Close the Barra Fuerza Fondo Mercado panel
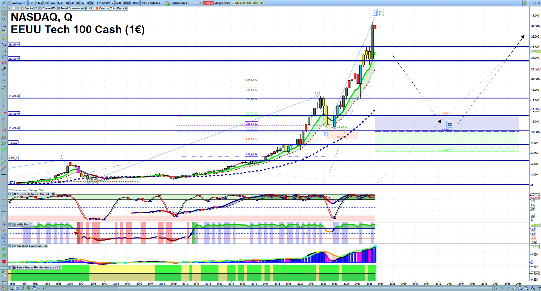The image size is (541, 291). click(10, 267)
